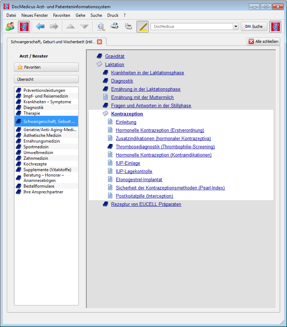
Task: Open the Neues Fenster menu
Action: coord(35,15)
